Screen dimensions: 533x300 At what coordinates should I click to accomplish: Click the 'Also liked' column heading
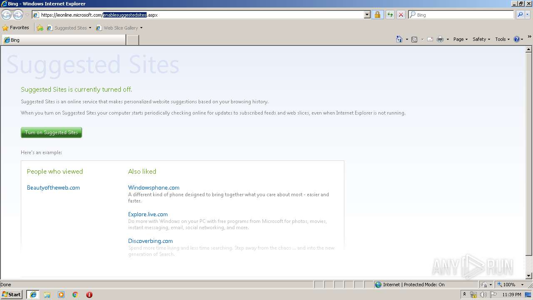tap(142, 171)
